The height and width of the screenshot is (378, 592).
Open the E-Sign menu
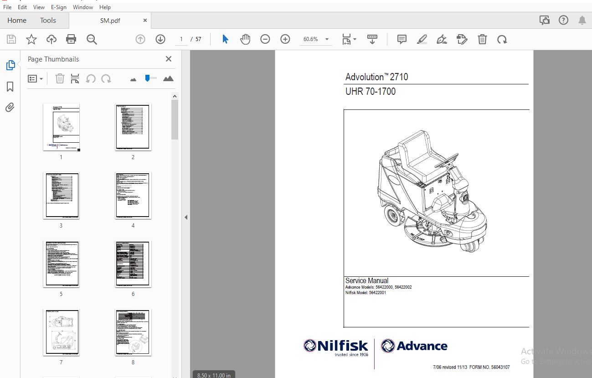click(59, 7)
